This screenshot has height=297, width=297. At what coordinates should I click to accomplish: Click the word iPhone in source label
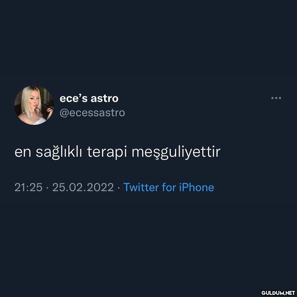point(197,187)
